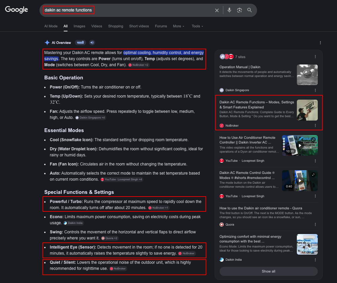Play the 10:35 video thumbnail
This screenshot has height=283, width=337.
300,145
